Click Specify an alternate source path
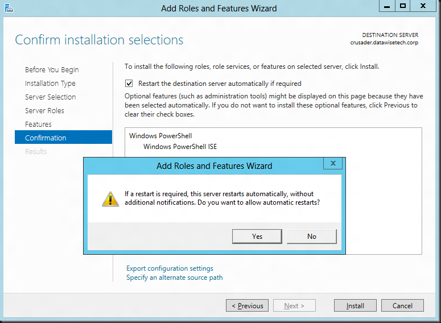Viewport: 441px width, 323px height. point(174,278)
